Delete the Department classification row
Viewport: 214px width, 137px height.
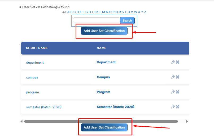[178, 62]
